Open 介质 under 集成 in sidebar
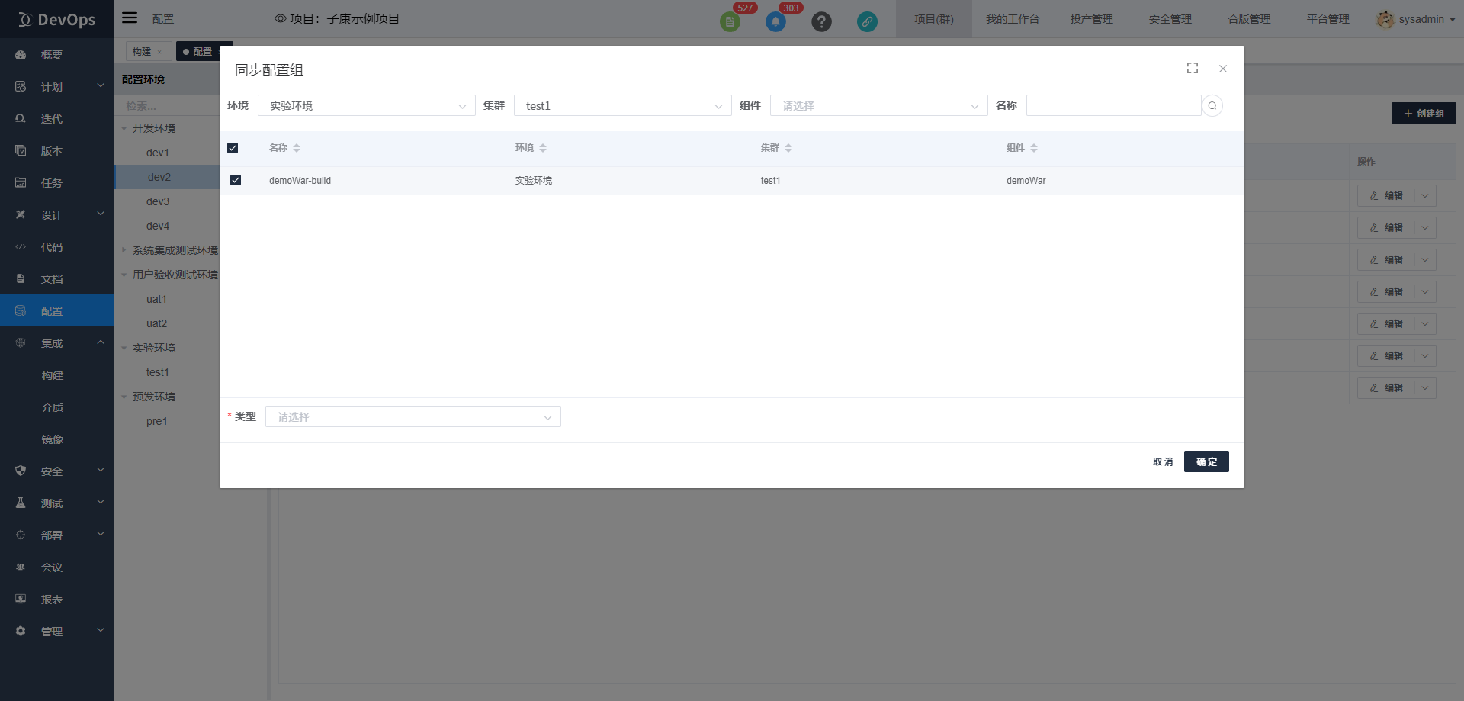This screenshot has width=1464, height=701. (x=53, y=407)
